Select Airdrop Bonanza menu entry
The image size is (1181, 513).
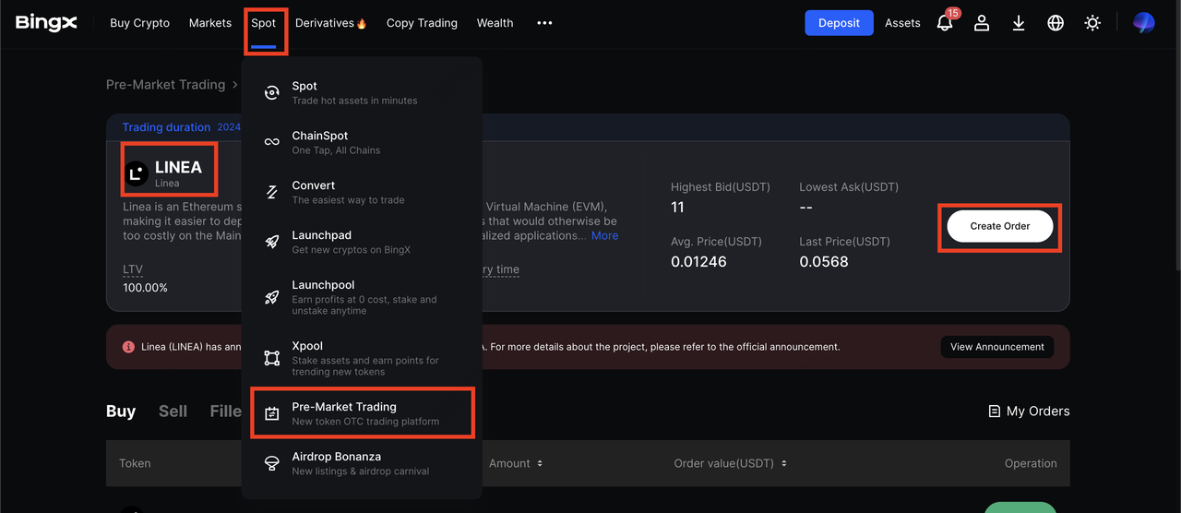[x=362, y=463]
